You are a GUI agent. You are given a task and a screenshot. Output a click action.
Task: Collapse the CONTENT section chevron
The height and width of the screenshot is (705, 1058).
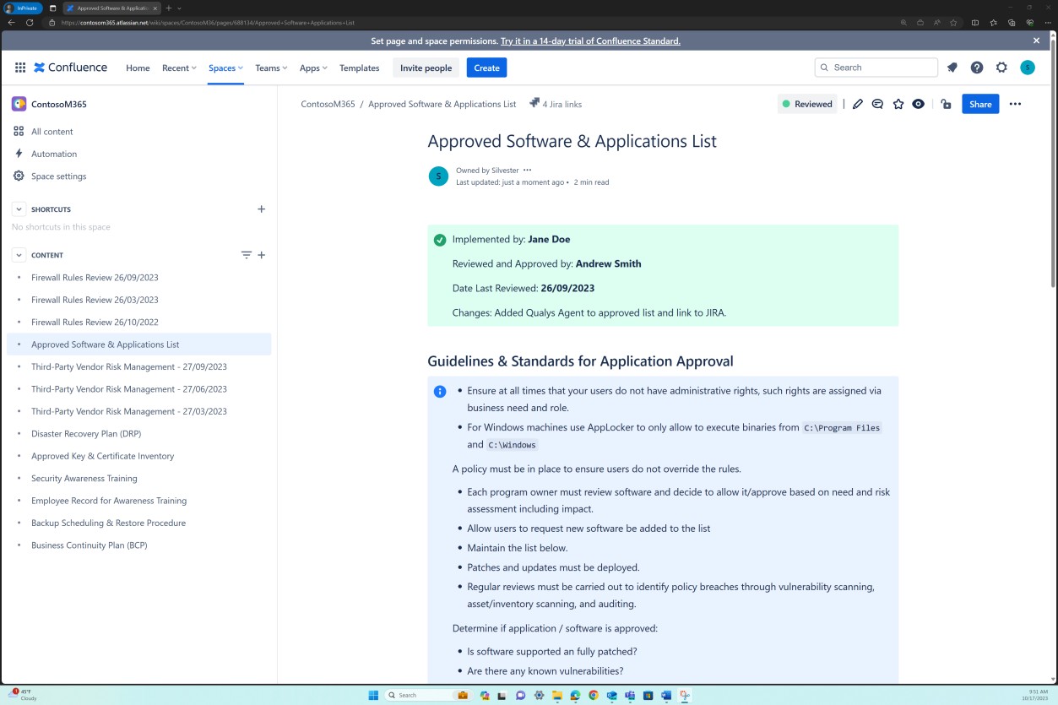pos(19,254)
